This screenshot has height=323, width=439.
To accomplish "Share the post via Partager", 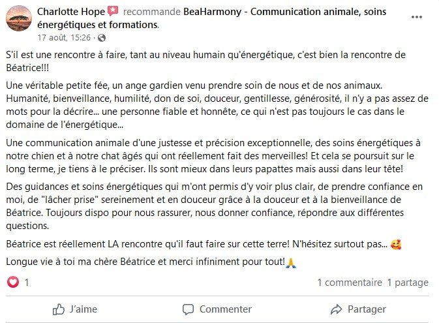I will [358, 309].
